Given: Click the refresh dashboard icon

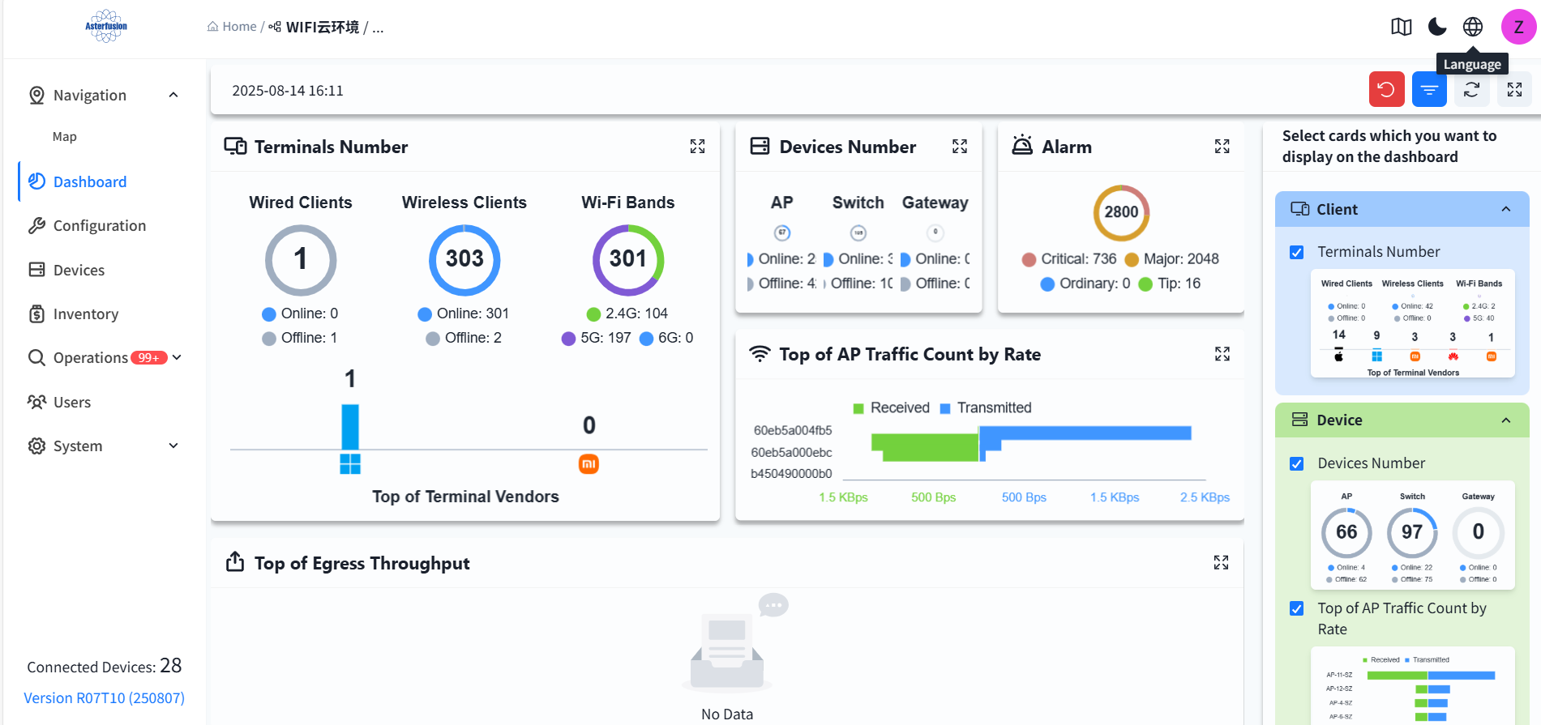Looking at the screenshot, I should (1472, 89).
